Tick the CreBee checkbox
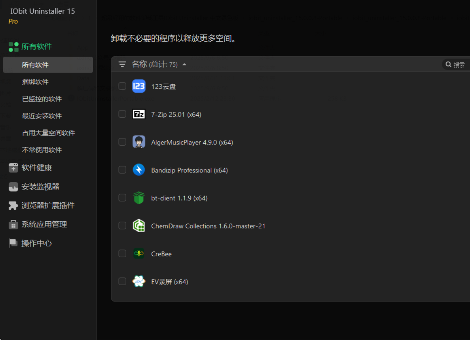The image size is (470, 340). 122,253
